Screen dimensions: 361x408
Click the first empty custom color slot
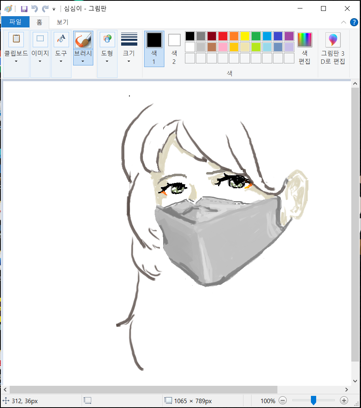(190, 58)
